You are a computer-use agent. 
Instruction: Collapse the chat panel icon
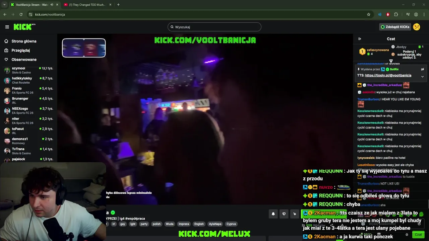pos(360,39)
